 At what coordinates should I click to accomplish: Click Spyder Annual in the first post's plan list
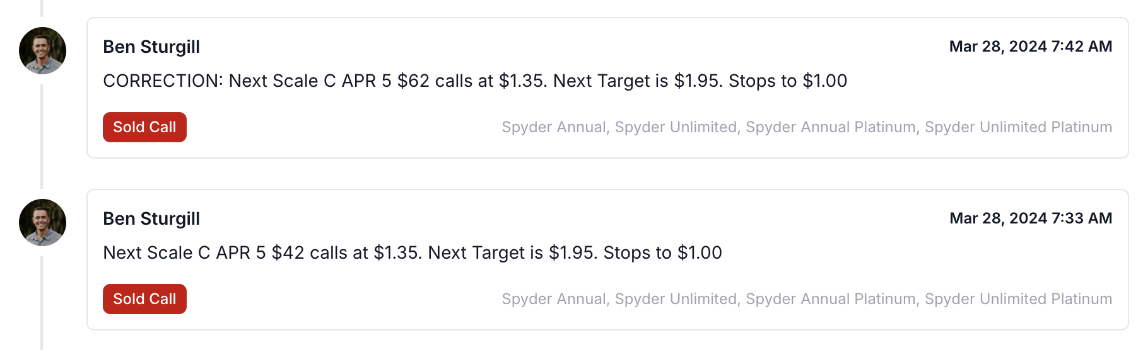pos(554,127)
